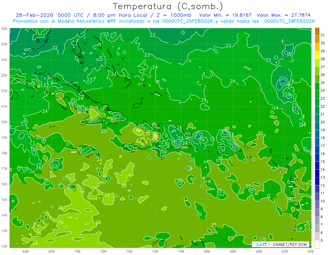Pick the orange legend swatch between 29 and 30
The image size is (330, 255).
coord(317,47)
